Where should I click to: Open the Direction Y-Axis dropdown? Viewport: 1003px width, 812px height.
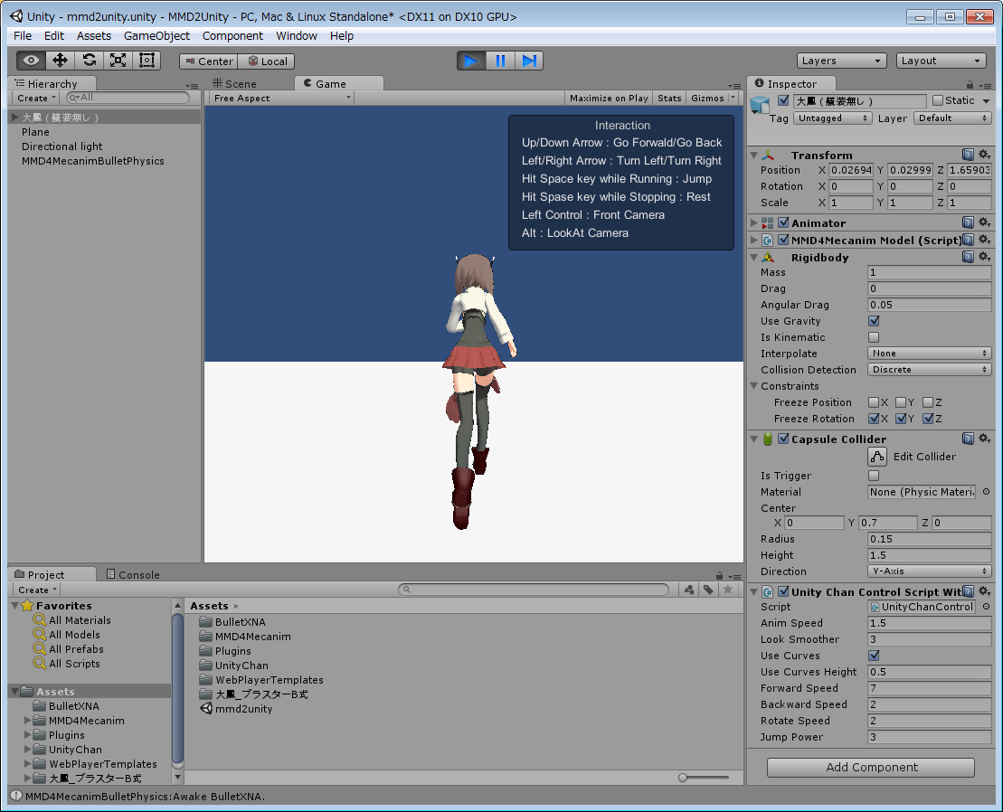(930, 571)
